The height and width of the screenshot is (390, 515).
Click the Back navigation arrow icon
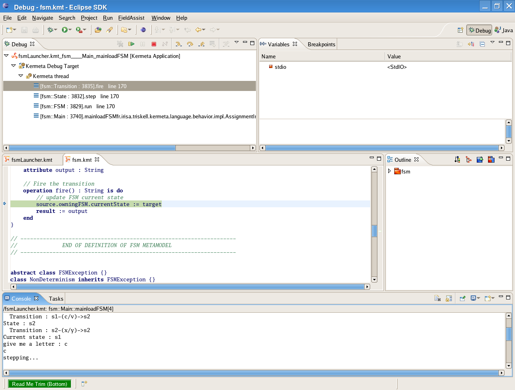point(198,30)
